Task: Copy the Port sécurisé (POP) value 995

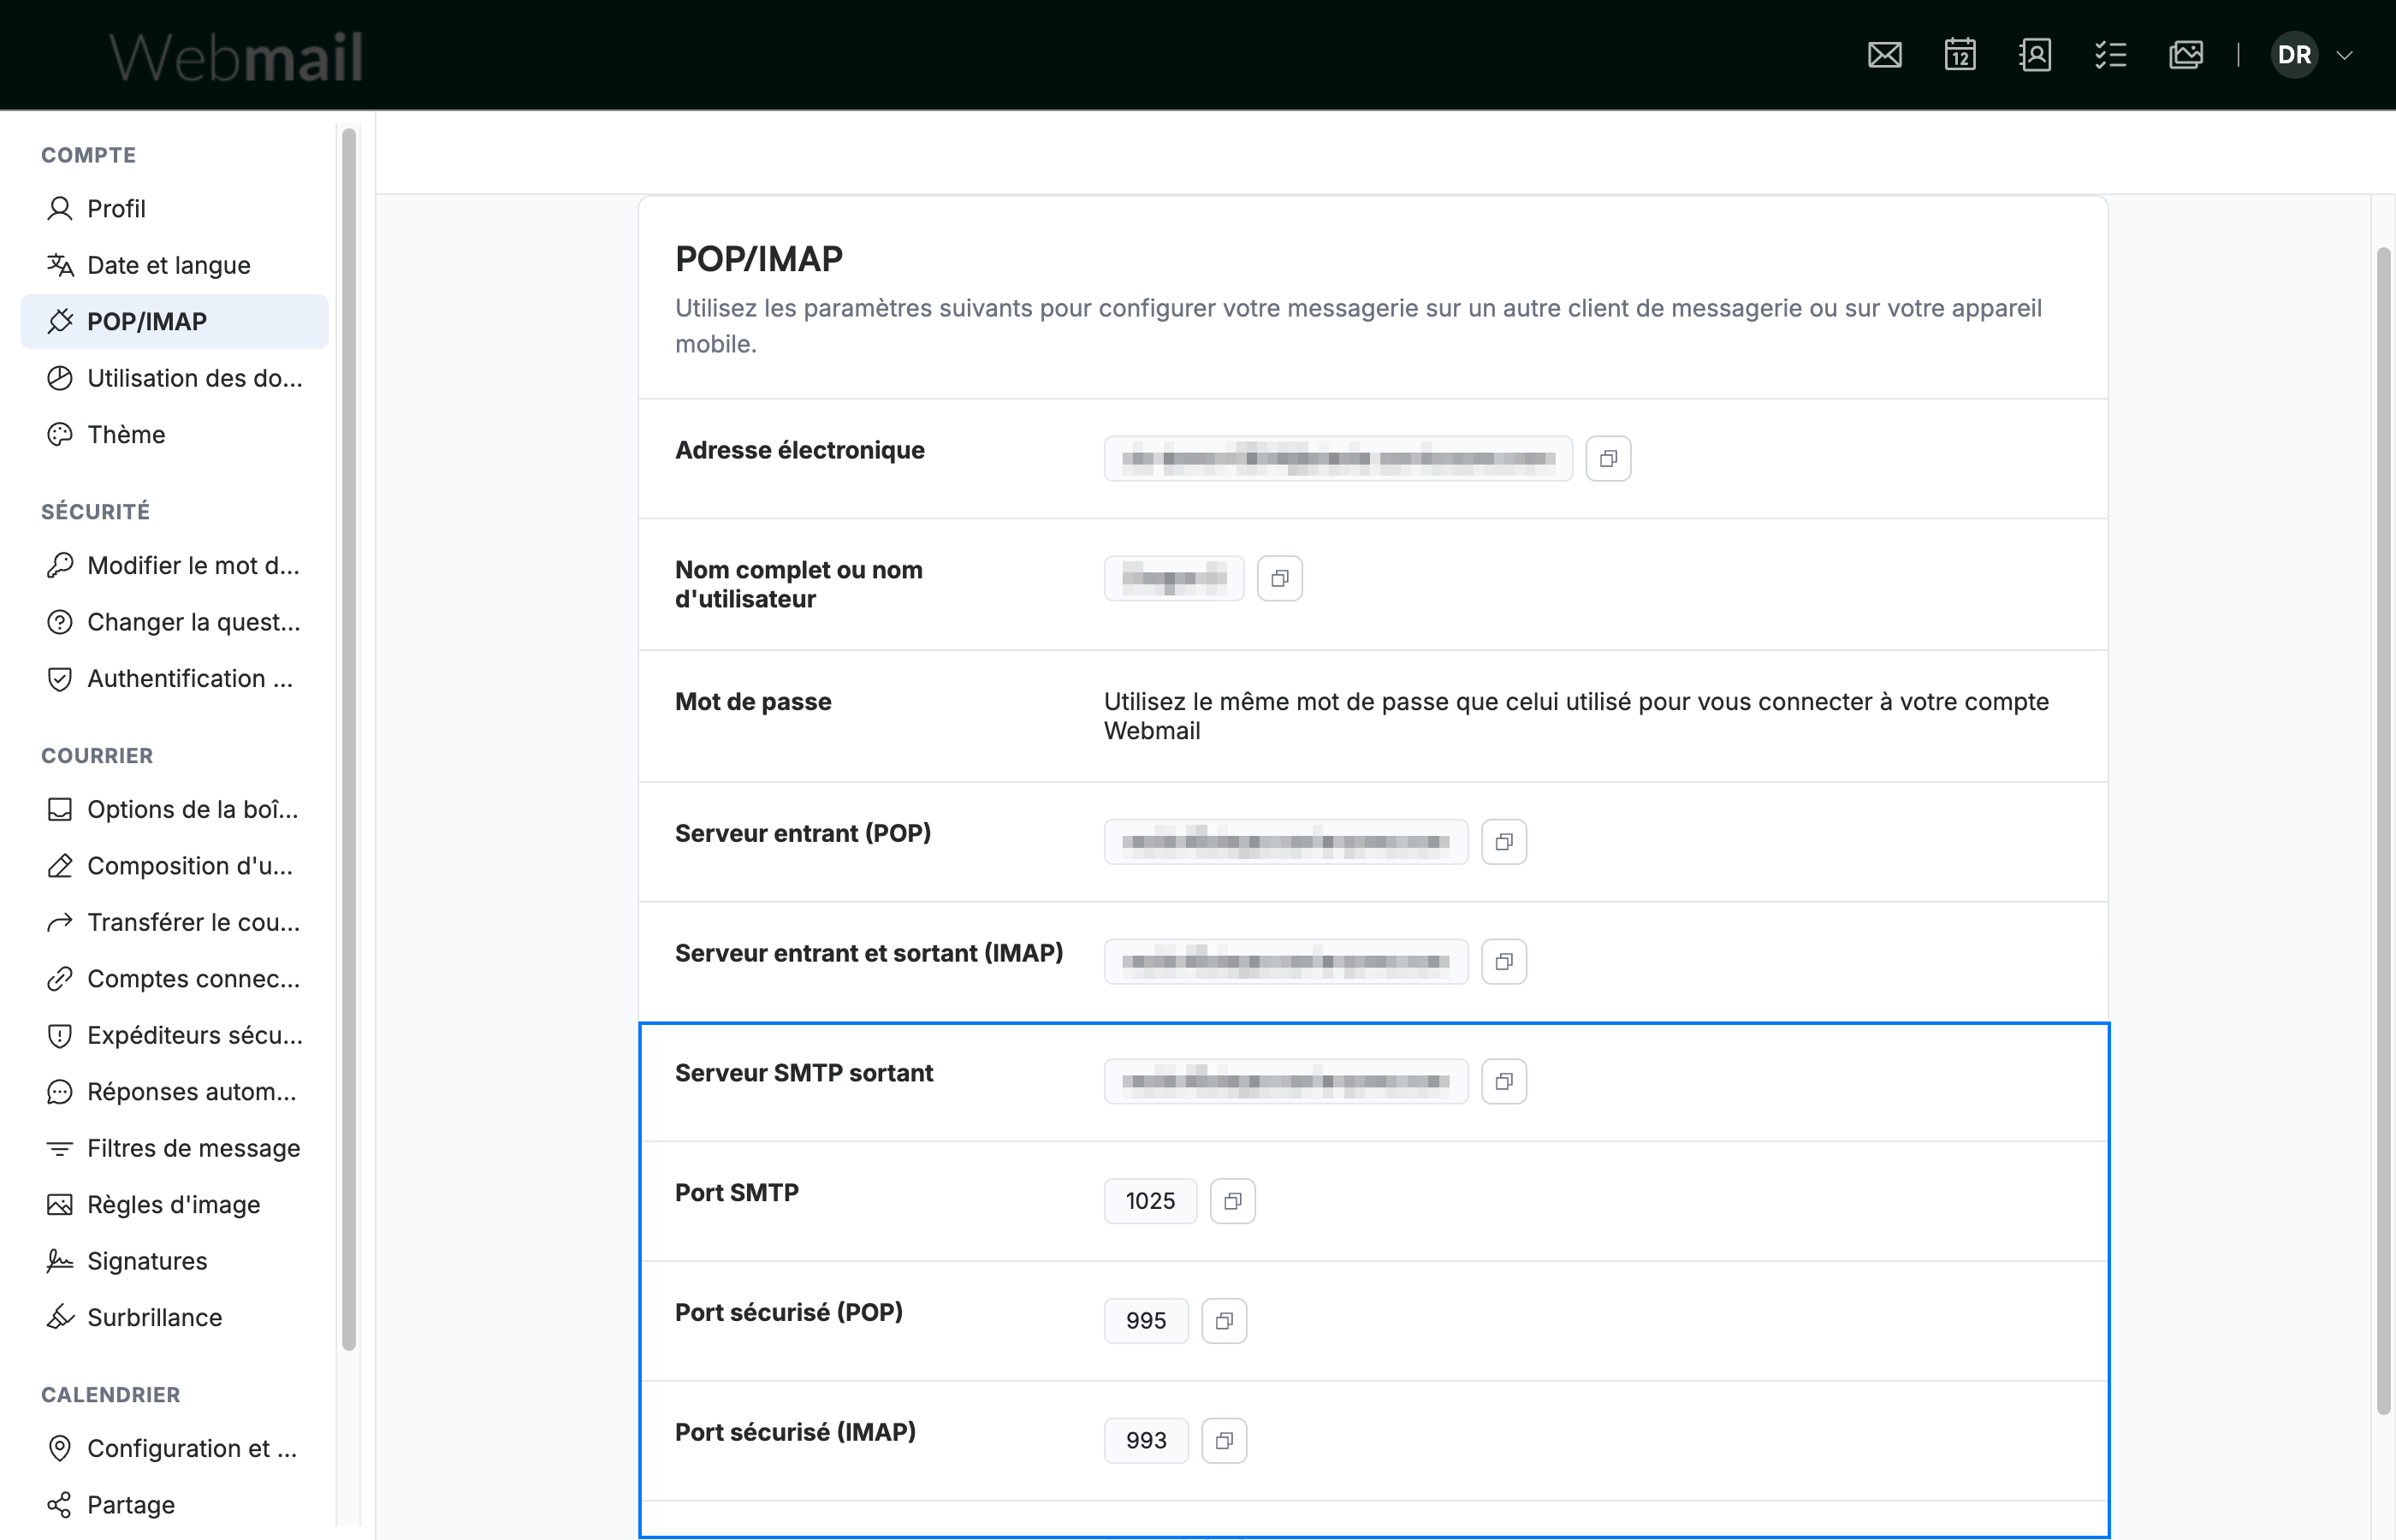Action: click(1224, 1321)
